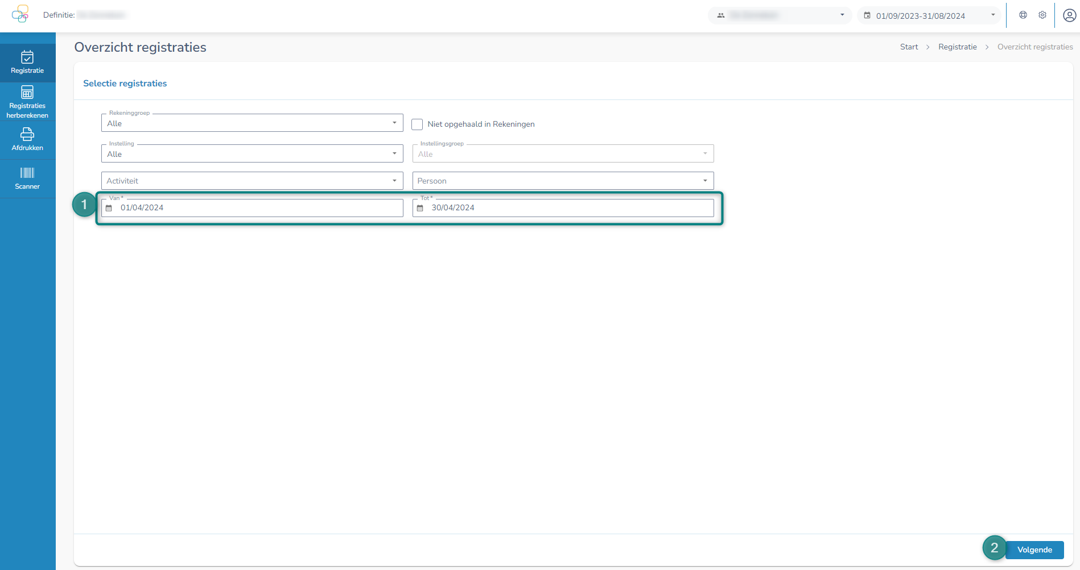Open the Activiteit dropdown
1080x570 pixels.
pyautogui.click(x=252, y=181)
